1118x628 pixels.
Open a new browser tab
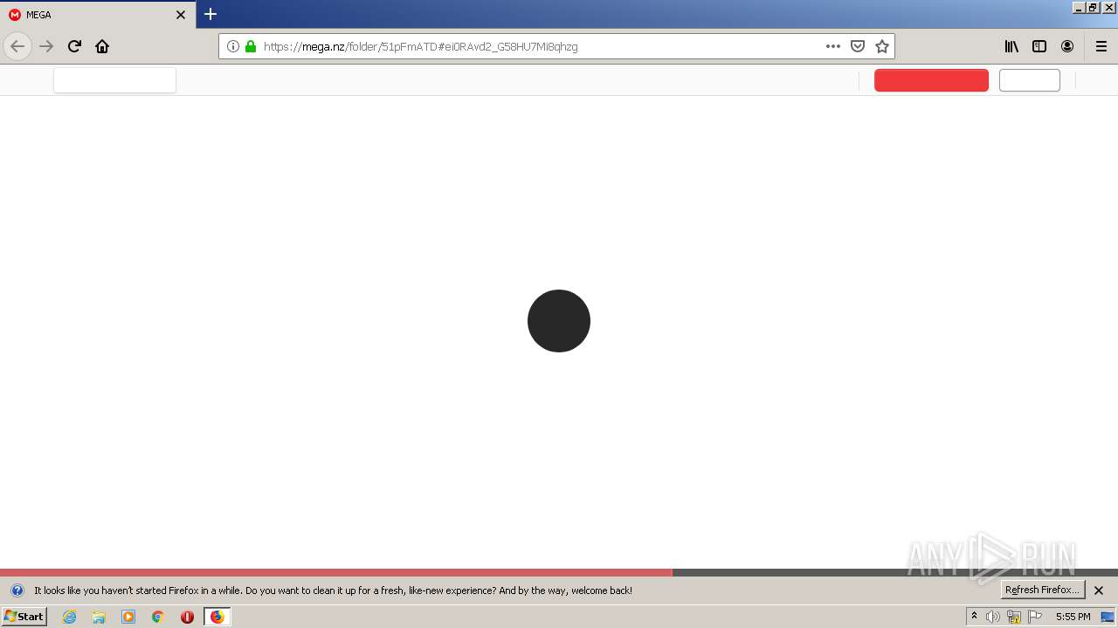pyautogui.click(x=210, y=14)
